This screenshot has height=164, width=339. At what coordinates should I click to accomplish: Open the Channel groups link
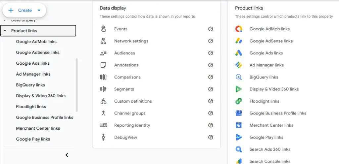coord(130,113)
